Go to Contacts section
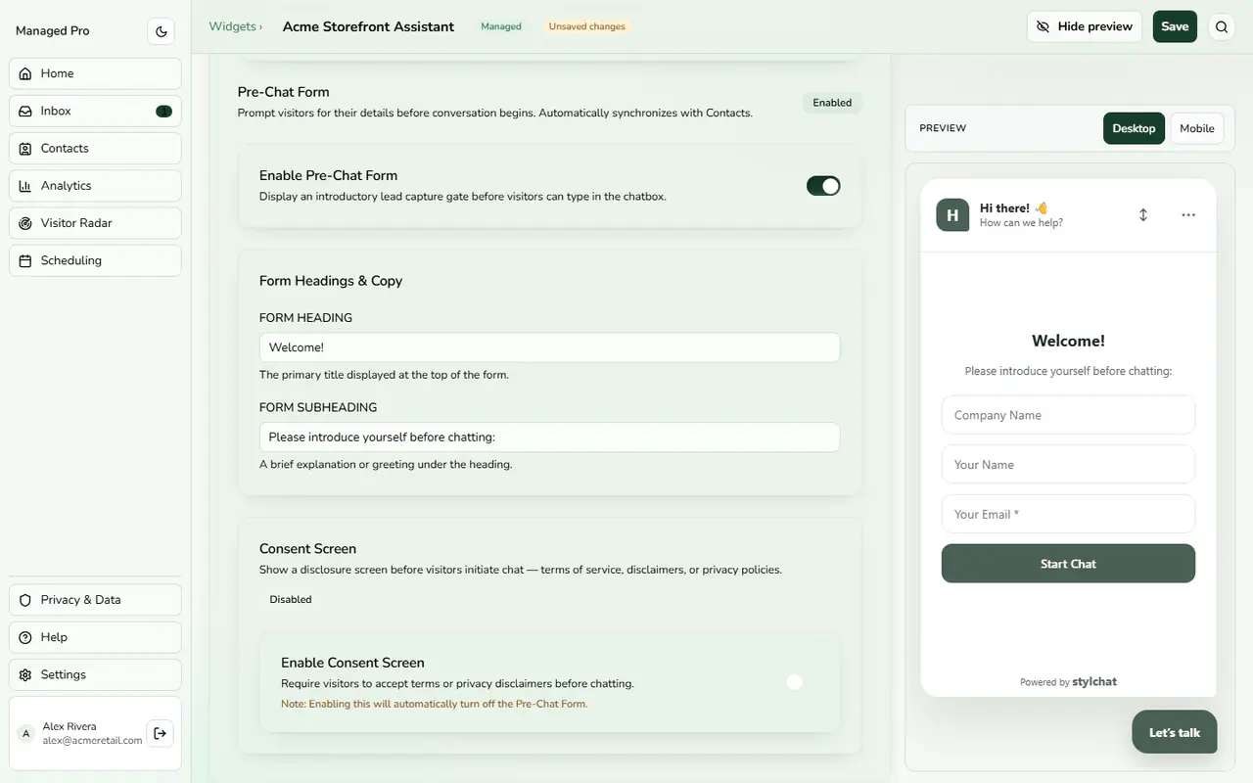 pyautogui.click(x=95, y=148)
